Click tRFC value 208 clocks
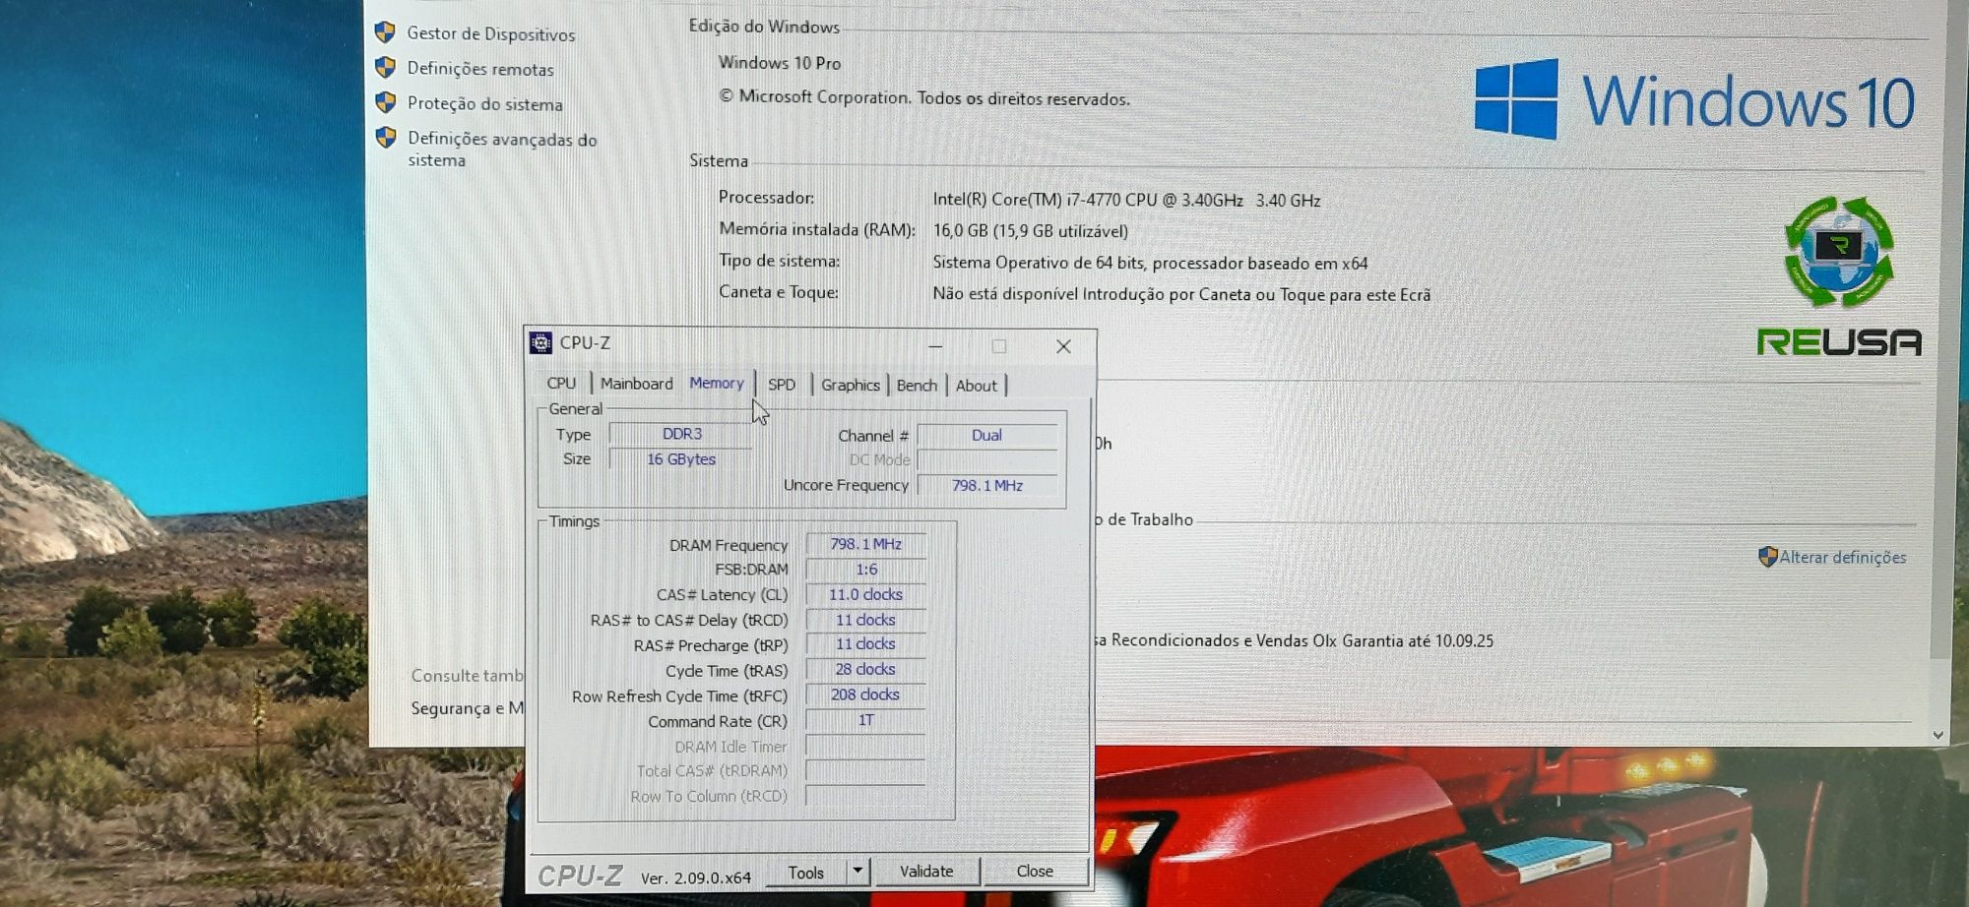 point(866,695)
